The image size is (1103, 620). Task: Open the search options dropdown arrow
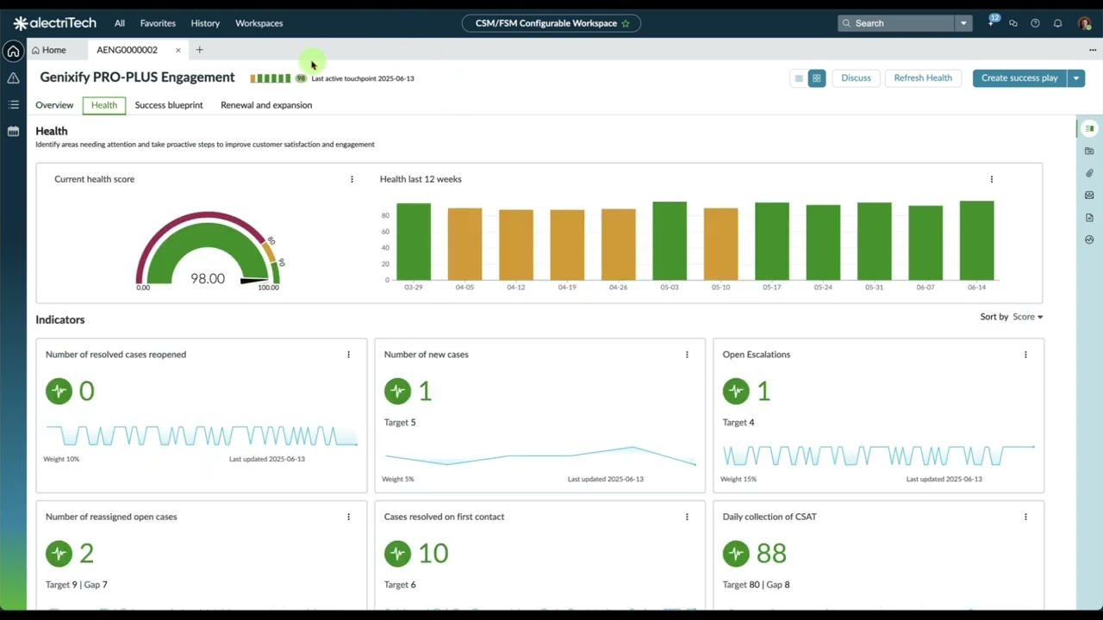pyautogui.click(x=963, y=23)
